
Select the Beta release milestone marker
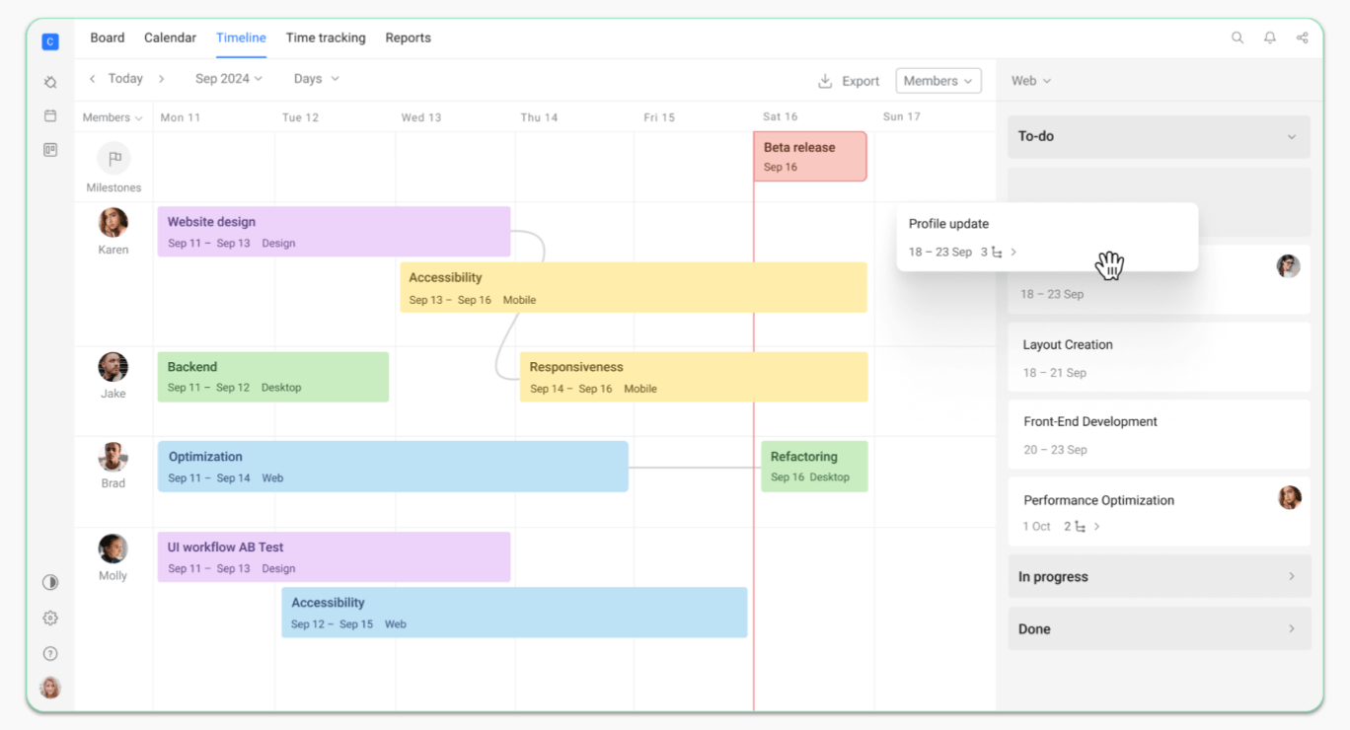pos(809,157)
